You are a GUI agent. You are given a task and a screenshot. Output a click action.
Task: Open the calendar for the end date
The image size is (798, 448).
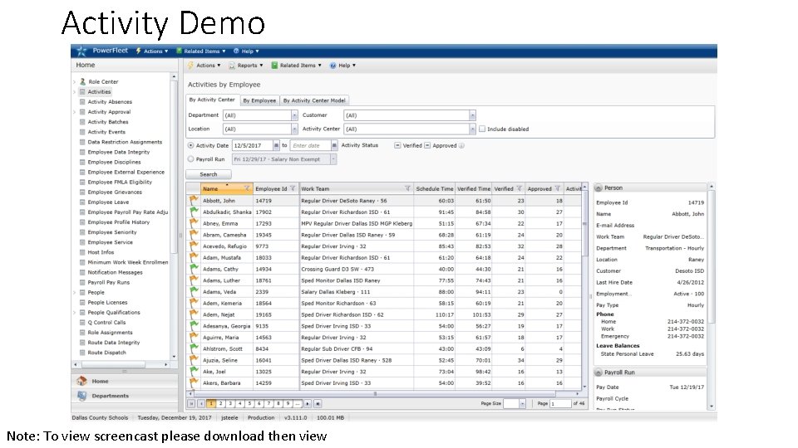(334, 146)
